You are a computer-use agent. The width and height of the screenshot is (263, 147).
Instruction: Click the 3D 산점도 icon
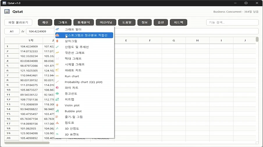(x=57, y=128)
